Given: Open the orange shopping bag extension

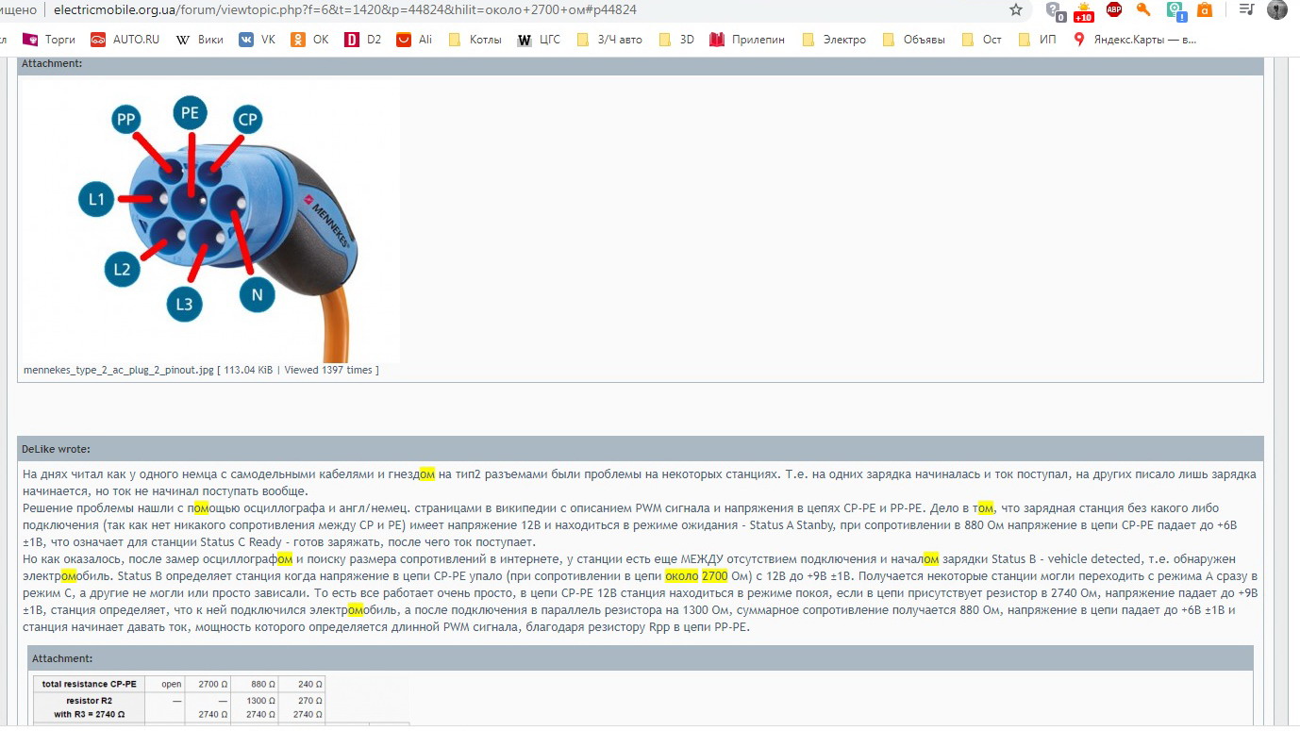Looking at the screenshot, I should coord(1205,10).
